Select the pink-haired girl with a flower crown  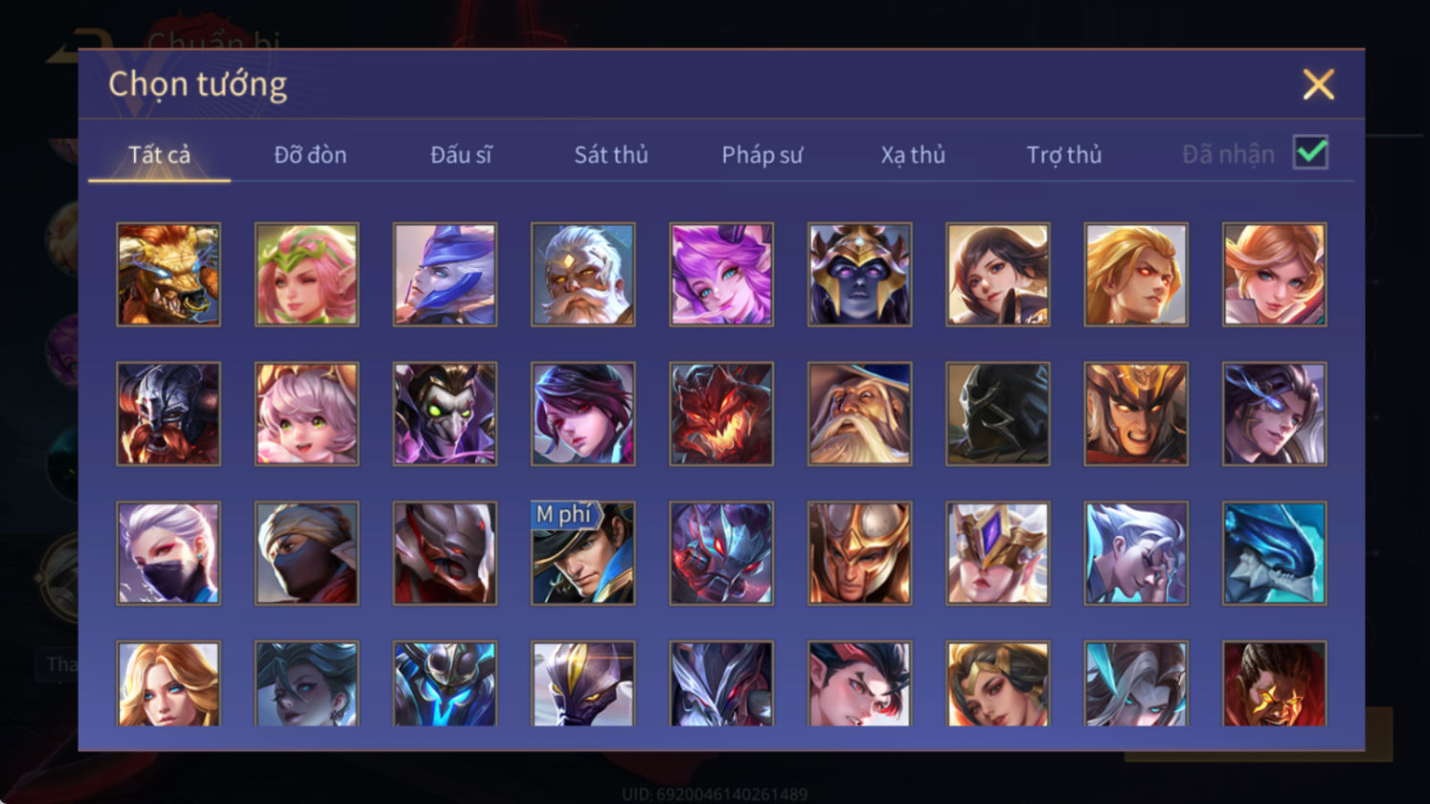[306, 275]
